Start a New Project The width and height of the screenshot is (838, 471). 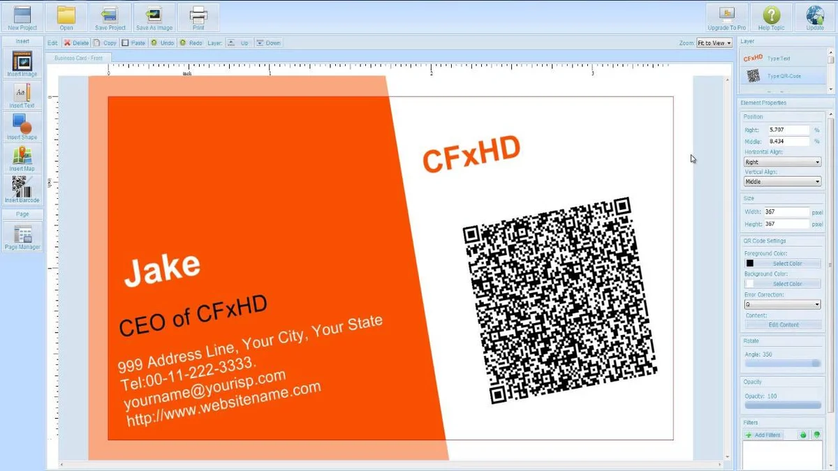(x=22, y=17)
